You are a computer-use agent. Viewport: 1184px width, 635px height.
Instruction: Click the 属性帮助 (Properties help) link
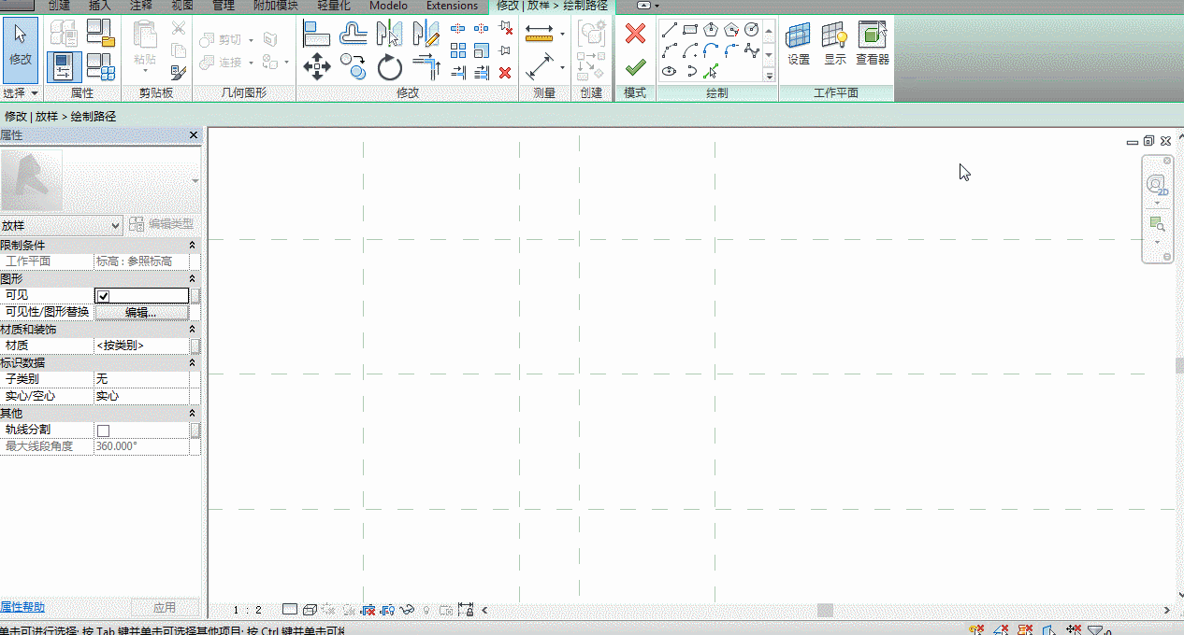pyautogui.click(x=22, y=607)
